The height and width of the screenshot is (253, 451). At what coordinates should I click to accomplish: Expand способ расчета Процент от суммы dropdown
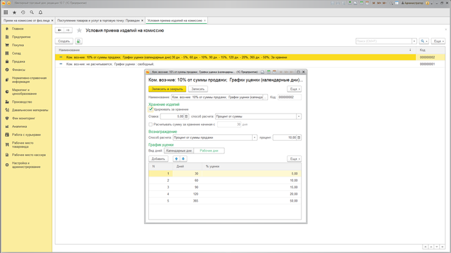(299, 116)
